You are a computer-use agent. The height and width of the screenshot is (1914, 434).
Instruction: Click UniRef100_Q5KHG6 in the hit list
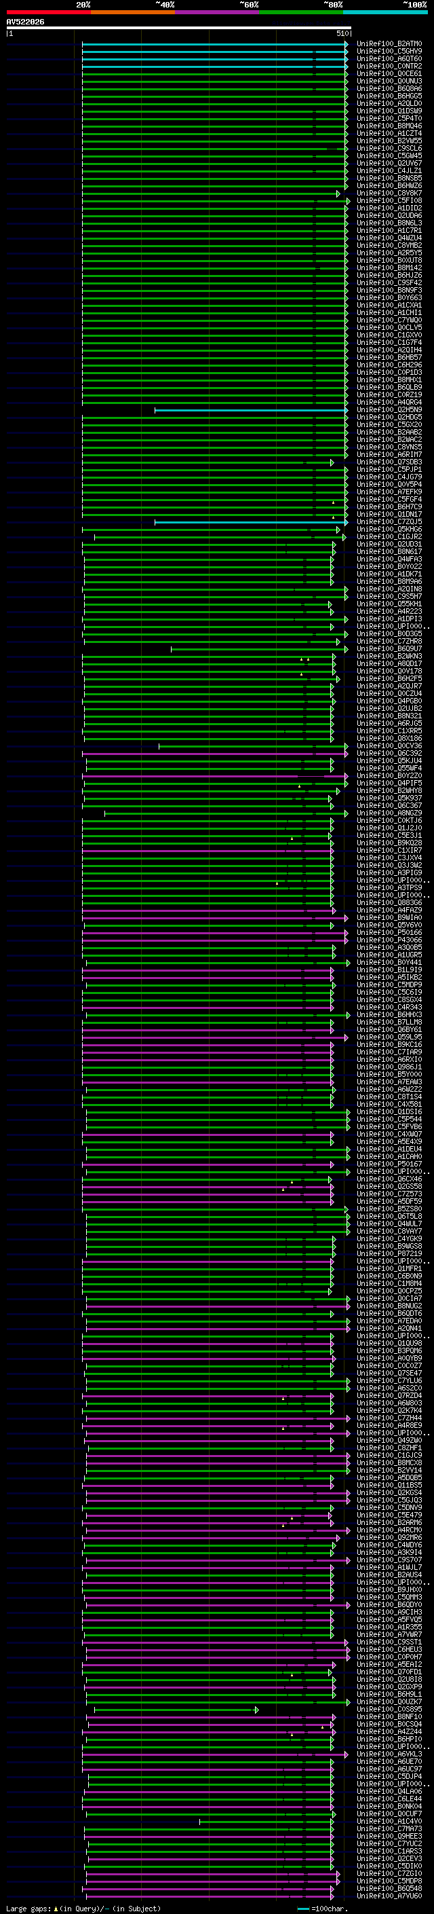click(x=389, y=529)
